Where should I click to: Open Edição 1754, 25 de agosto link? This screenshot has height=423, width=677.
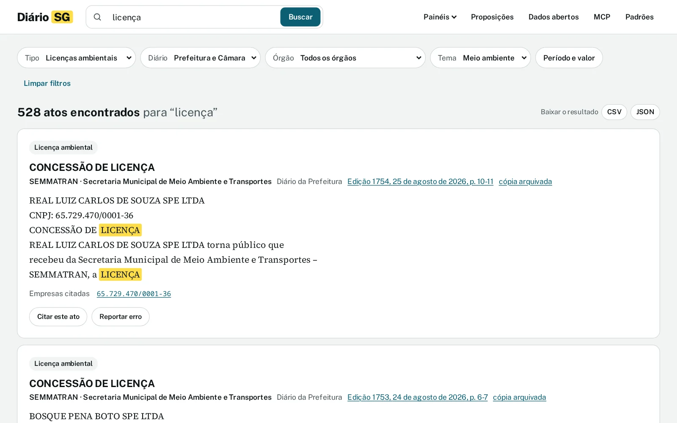[420, 181]
